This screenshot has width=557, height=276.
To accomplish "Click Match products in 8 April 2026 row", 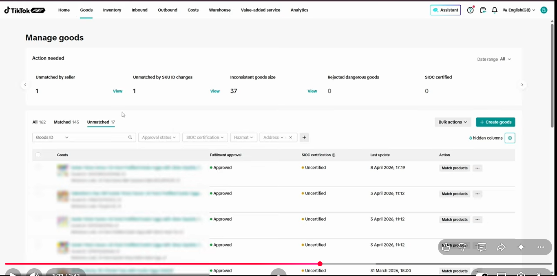I will tap(455, 168).
